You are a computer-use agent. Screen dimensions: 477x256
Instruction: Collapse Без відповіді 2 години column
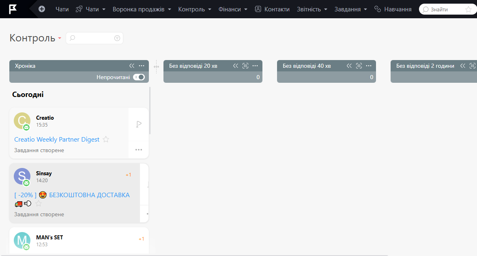[463, 66]
